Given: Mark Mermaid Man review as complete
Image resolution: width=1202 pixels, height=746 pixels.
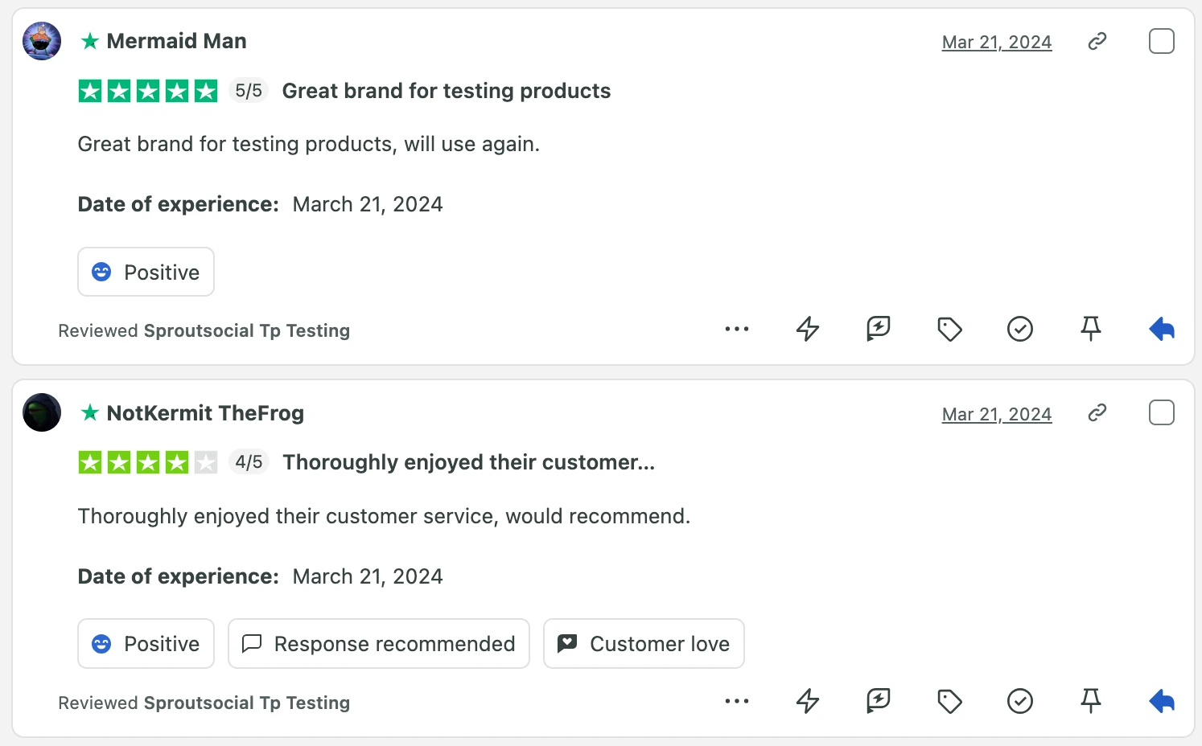Looking at the screenshot, I should pos(1020,329).
